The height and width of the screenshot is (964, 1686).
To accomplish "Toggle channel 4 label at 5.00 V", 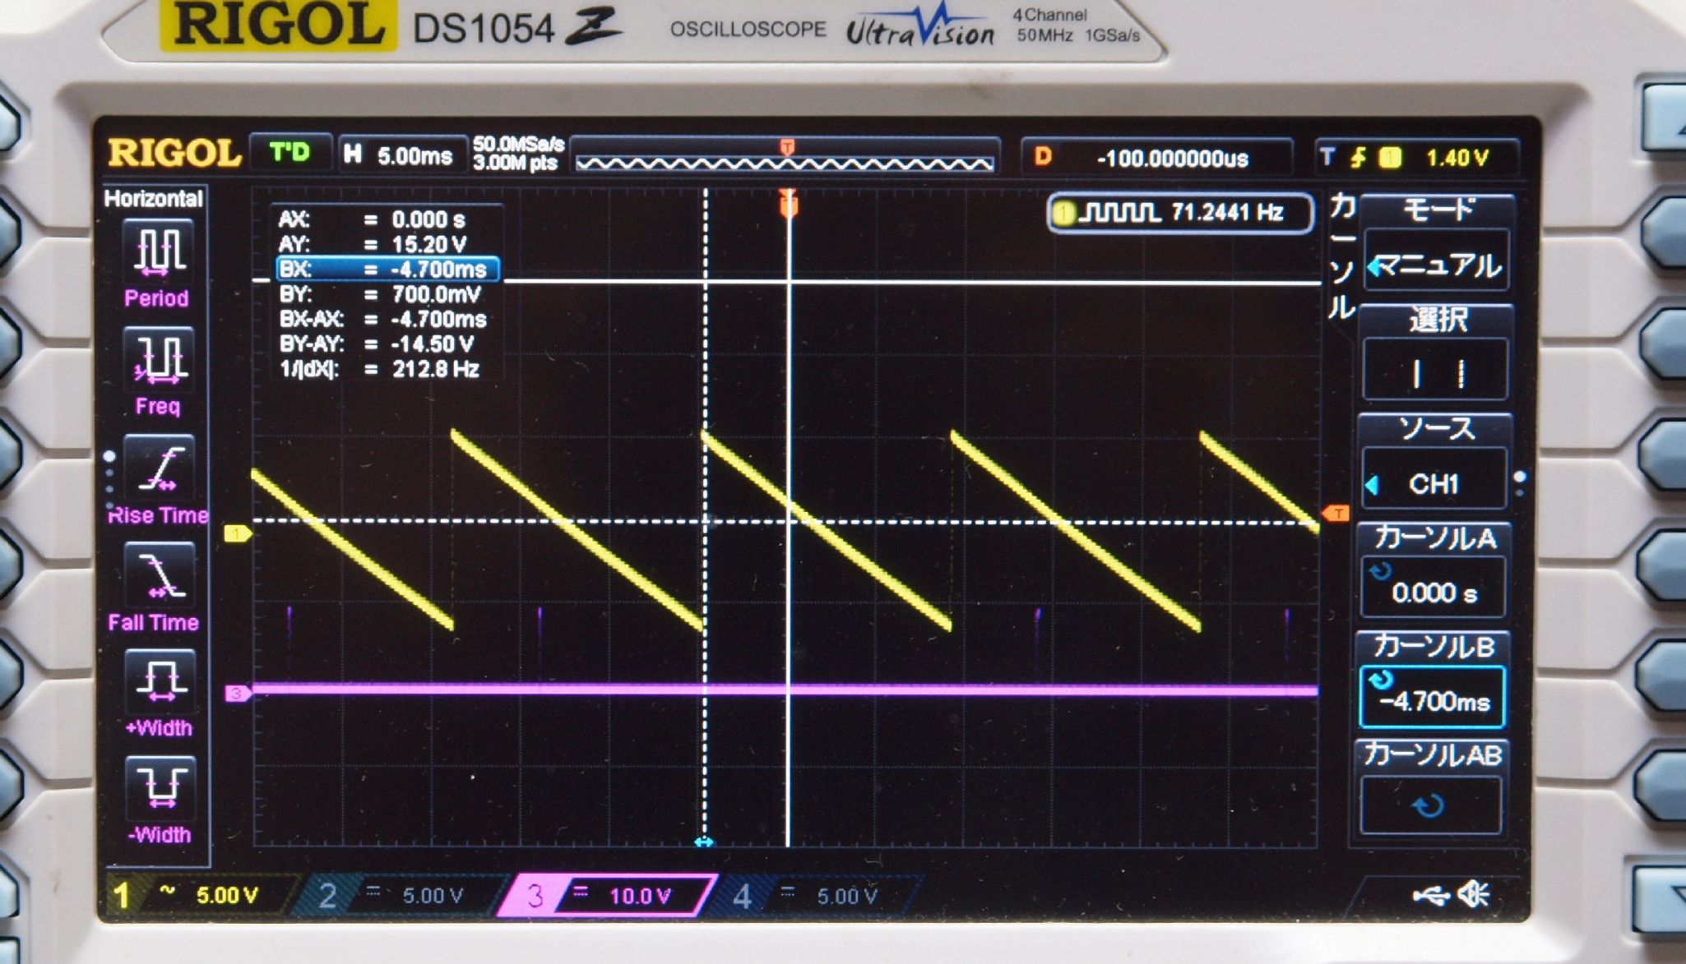I will (818, 895).
